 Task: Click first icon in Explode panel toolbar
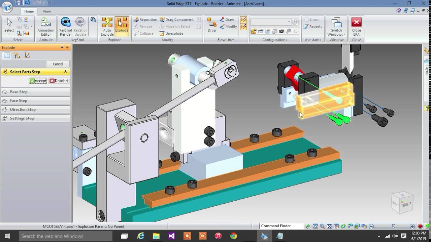(x=6, y=55)
